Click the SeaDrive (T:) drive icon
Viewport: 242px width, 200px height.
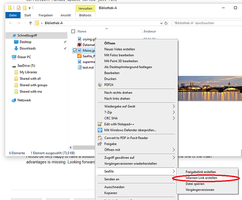(14, 66)
